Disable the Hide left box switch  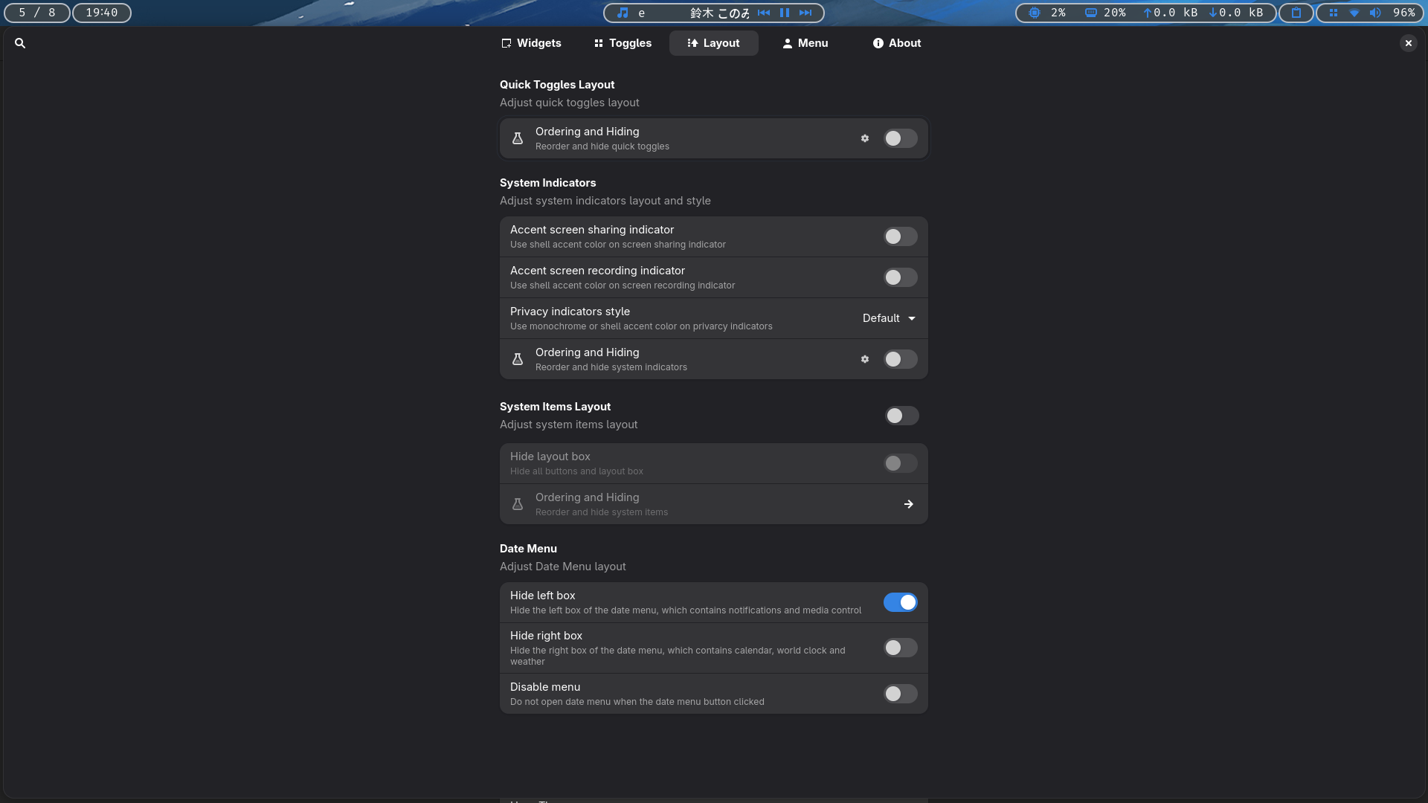(x=900, y=602)
